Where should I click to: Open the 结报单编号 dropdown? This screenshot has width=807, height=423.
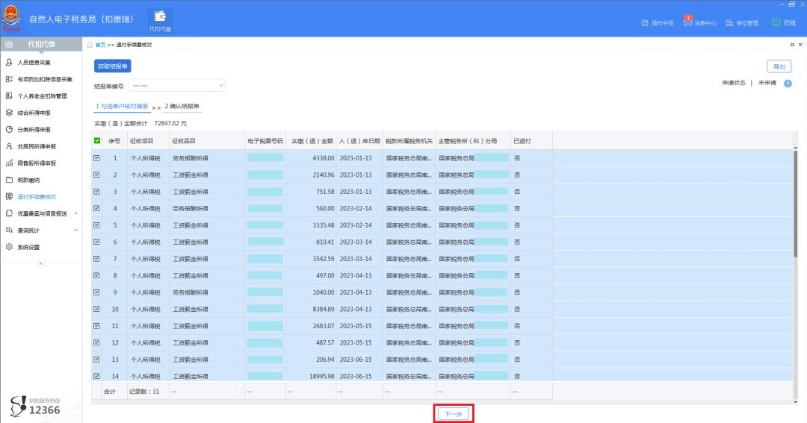pos(177,85)
